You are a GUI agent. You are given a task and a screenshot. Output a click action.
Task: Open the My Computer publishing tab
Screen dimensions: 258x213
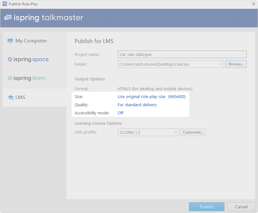31,41
